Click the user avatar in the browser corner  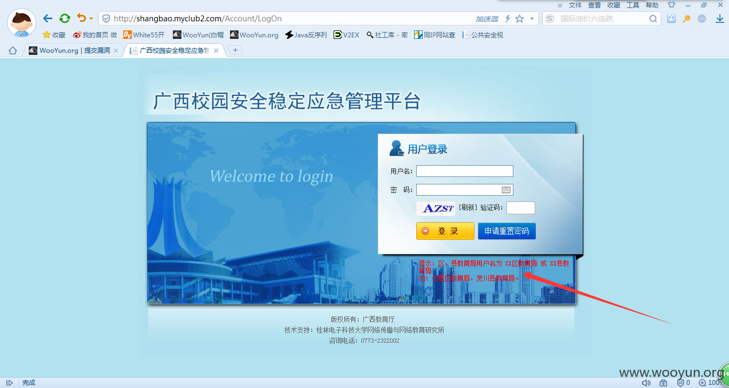tap(21, 23)
